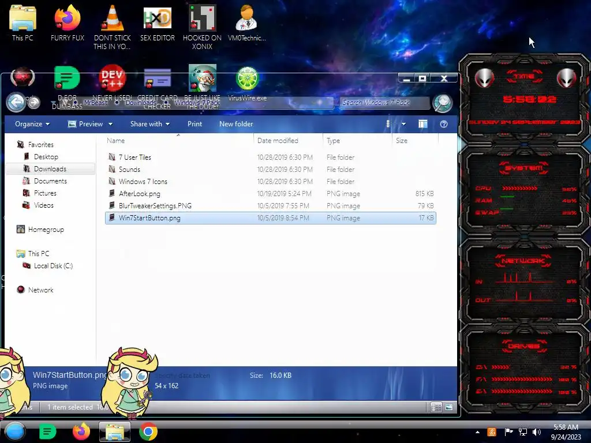
Task: Toggle the preview pane icon in toolbar
Action: tap(423, 124)
